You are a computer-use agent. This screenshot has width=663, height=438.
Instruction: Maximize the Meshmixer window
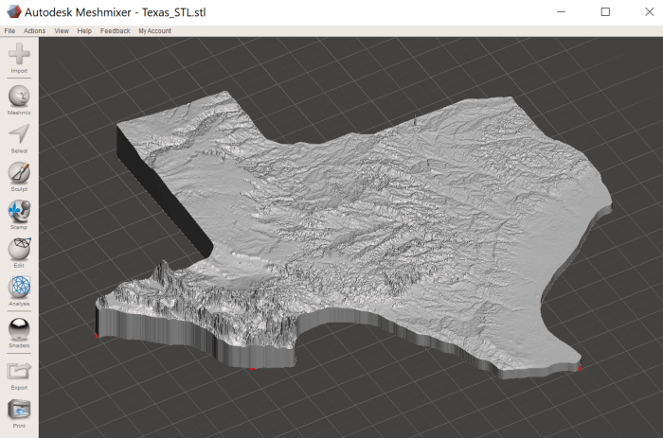(x=605, y=12)
